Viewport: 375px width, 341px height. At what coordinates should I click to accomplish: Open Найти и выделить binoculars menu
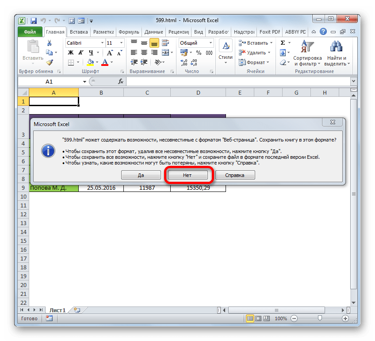click(337, 53)
